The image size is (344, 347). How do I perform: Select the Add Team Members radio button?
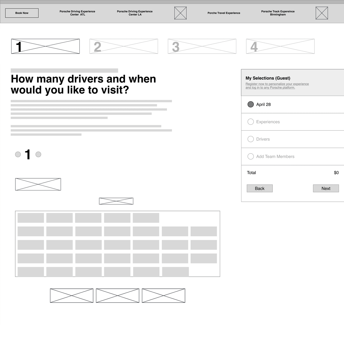coord(250,157)
